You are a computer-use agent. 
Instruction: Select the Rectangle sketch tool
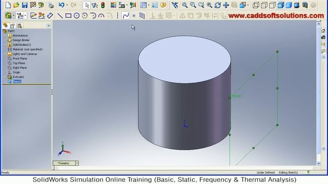[68, 15]
